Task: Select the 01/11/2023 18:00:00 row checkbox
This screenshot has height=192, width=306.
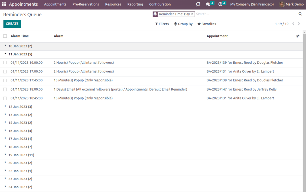Action: (5, 89)
